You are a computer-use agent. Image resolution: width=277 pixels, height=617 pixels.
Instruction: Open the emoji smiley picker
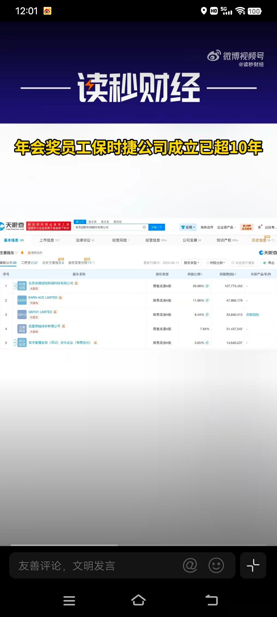point(216,565)
